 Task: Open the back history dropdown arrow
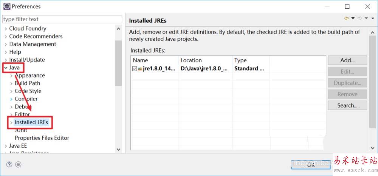click(353, 18)
